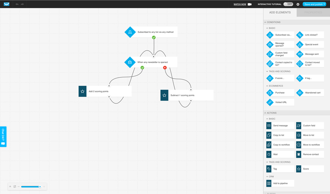Select the Copy to workflow action

coord(280,145)
